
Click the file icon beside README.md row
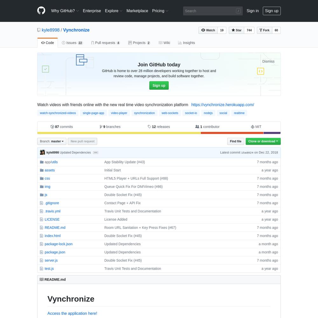point(41,228)
